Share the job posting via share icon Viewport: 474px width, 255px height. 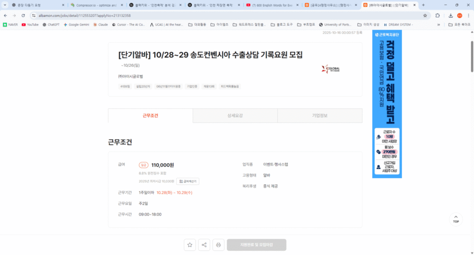pos(204,245)
